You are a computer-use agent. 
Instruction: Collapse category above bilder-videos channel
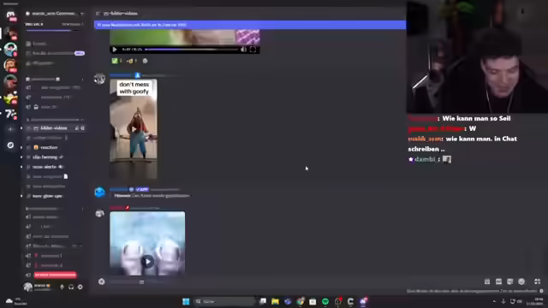tap(55, 120)
